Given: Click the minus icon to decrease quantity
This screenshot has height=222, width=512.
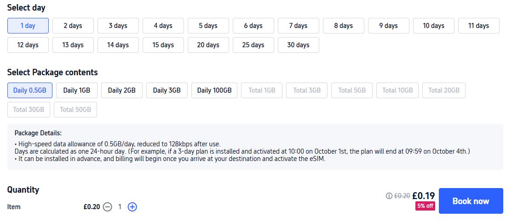Looking at the screenshot, I should point(107,207).
